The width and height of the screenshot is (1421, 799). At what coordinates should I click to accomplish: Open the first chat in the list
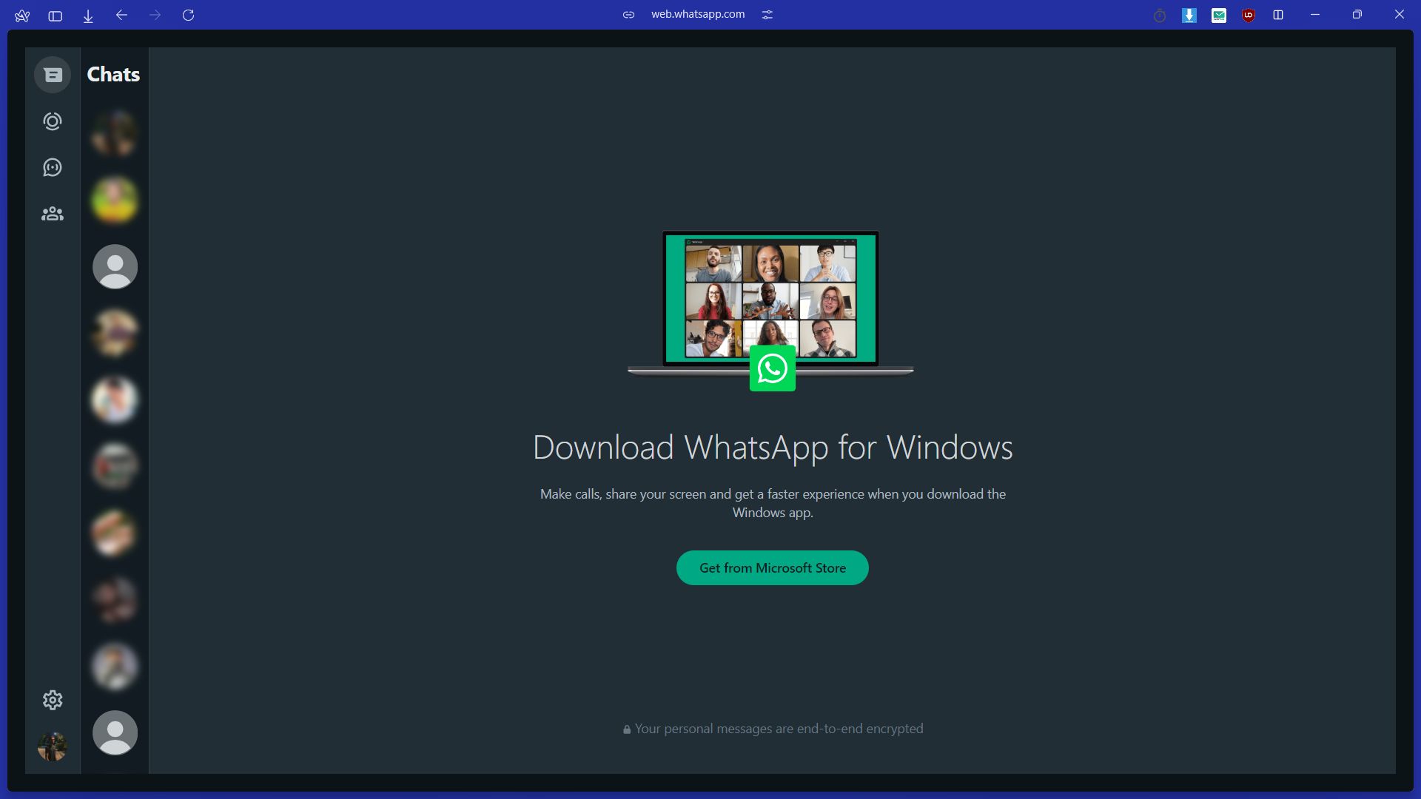115,133
